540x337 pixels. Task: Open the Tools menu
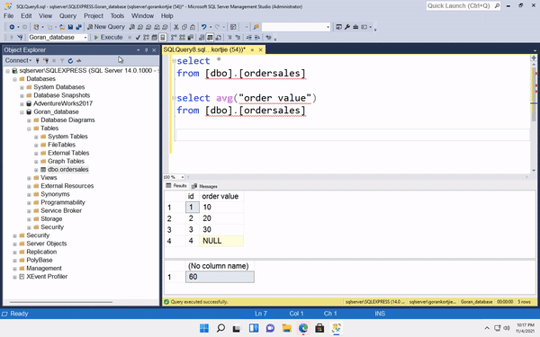click(x=117, y=16)
